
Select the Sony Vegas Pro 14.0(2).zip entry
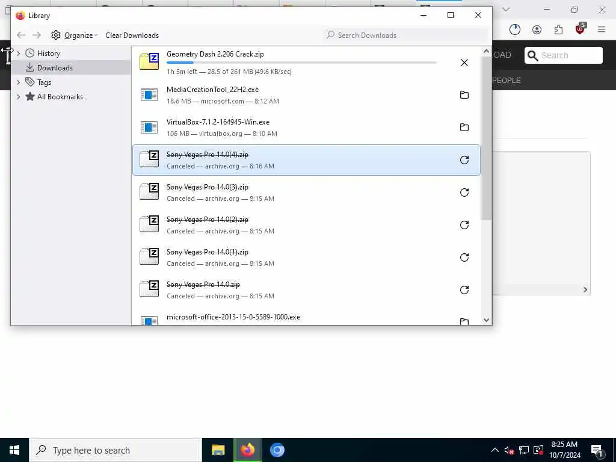tap(306, 225)
